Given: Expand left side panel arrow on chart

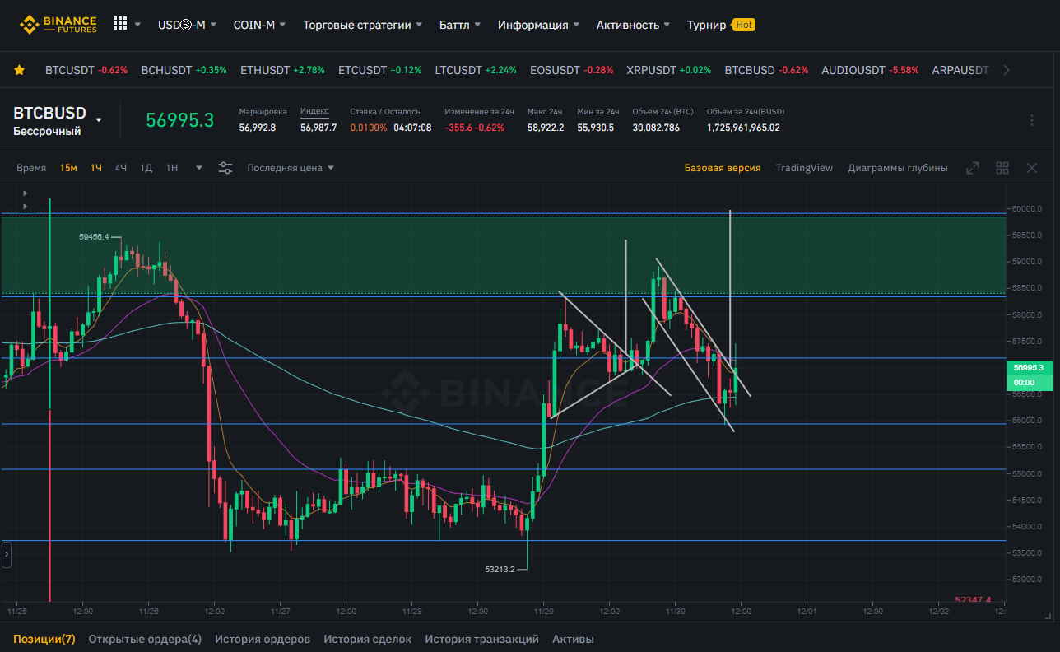Looking at the screenshot, I should 7,556.
